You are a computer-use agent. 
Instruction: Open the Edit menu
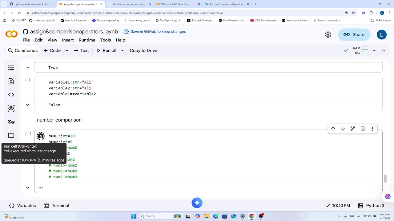pyautogui.click(x=38, y=40)
